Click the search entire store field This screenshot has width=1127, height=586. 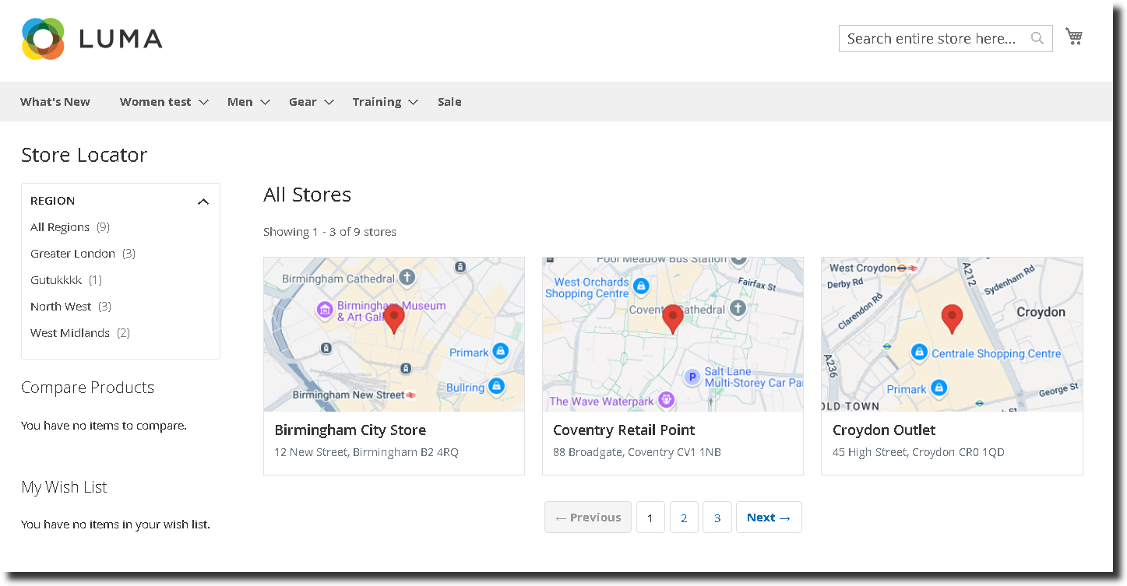tap(932, 39)
